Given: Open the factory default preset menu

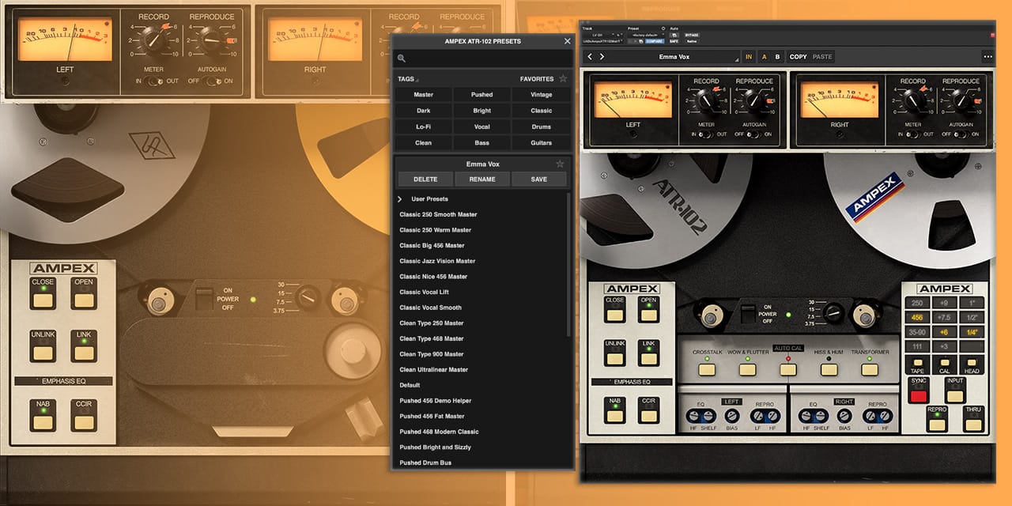Looking at the screenshot, I should coord(646,36).
